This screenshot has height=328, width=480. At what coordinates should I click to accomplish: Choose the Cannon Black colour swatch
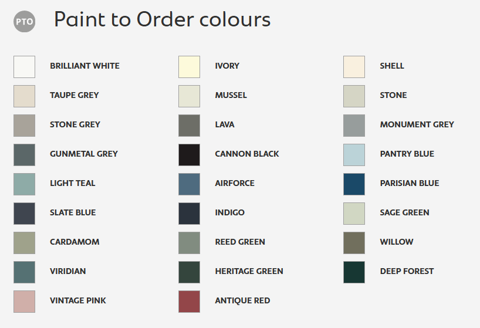tap(189, 154)
